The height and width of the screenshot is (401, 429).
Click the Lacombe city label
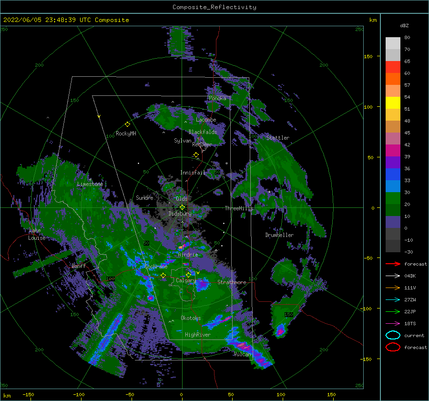point(206,120)
